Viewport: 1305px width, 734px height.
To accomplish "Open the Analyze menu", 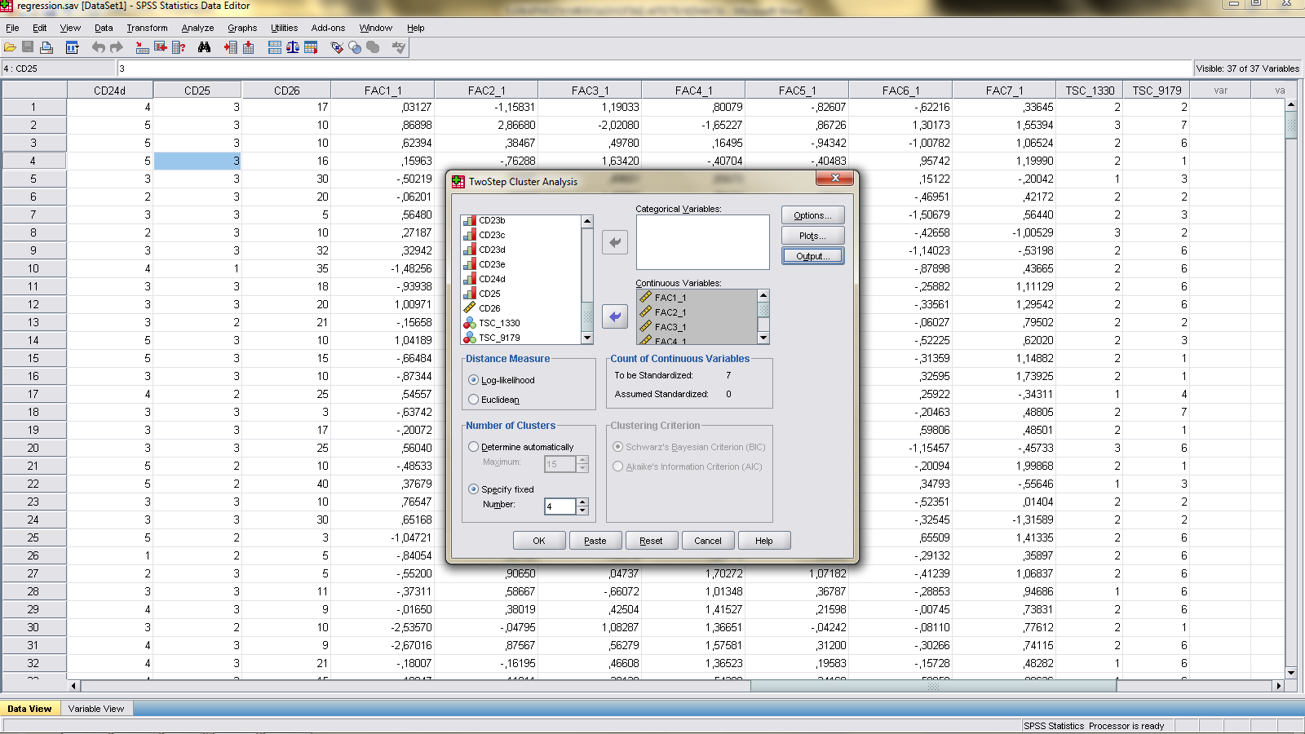I will point(197,28).
